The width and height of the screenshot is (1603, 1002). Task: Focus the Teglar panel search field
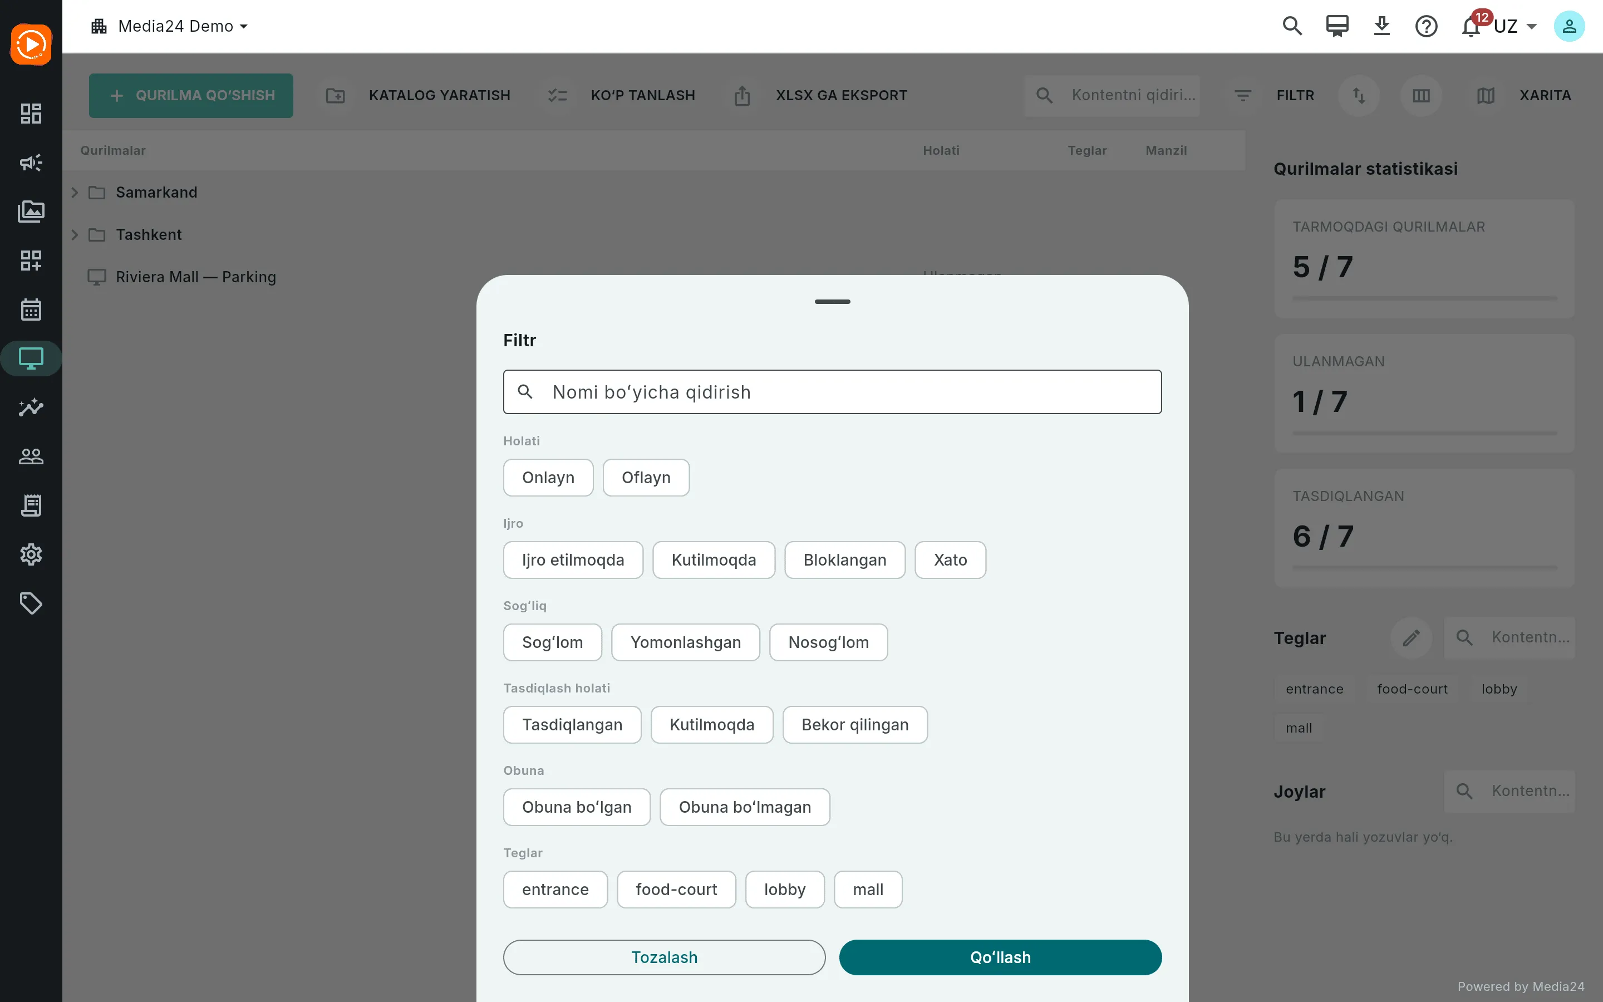click(x=1509, y=637)
